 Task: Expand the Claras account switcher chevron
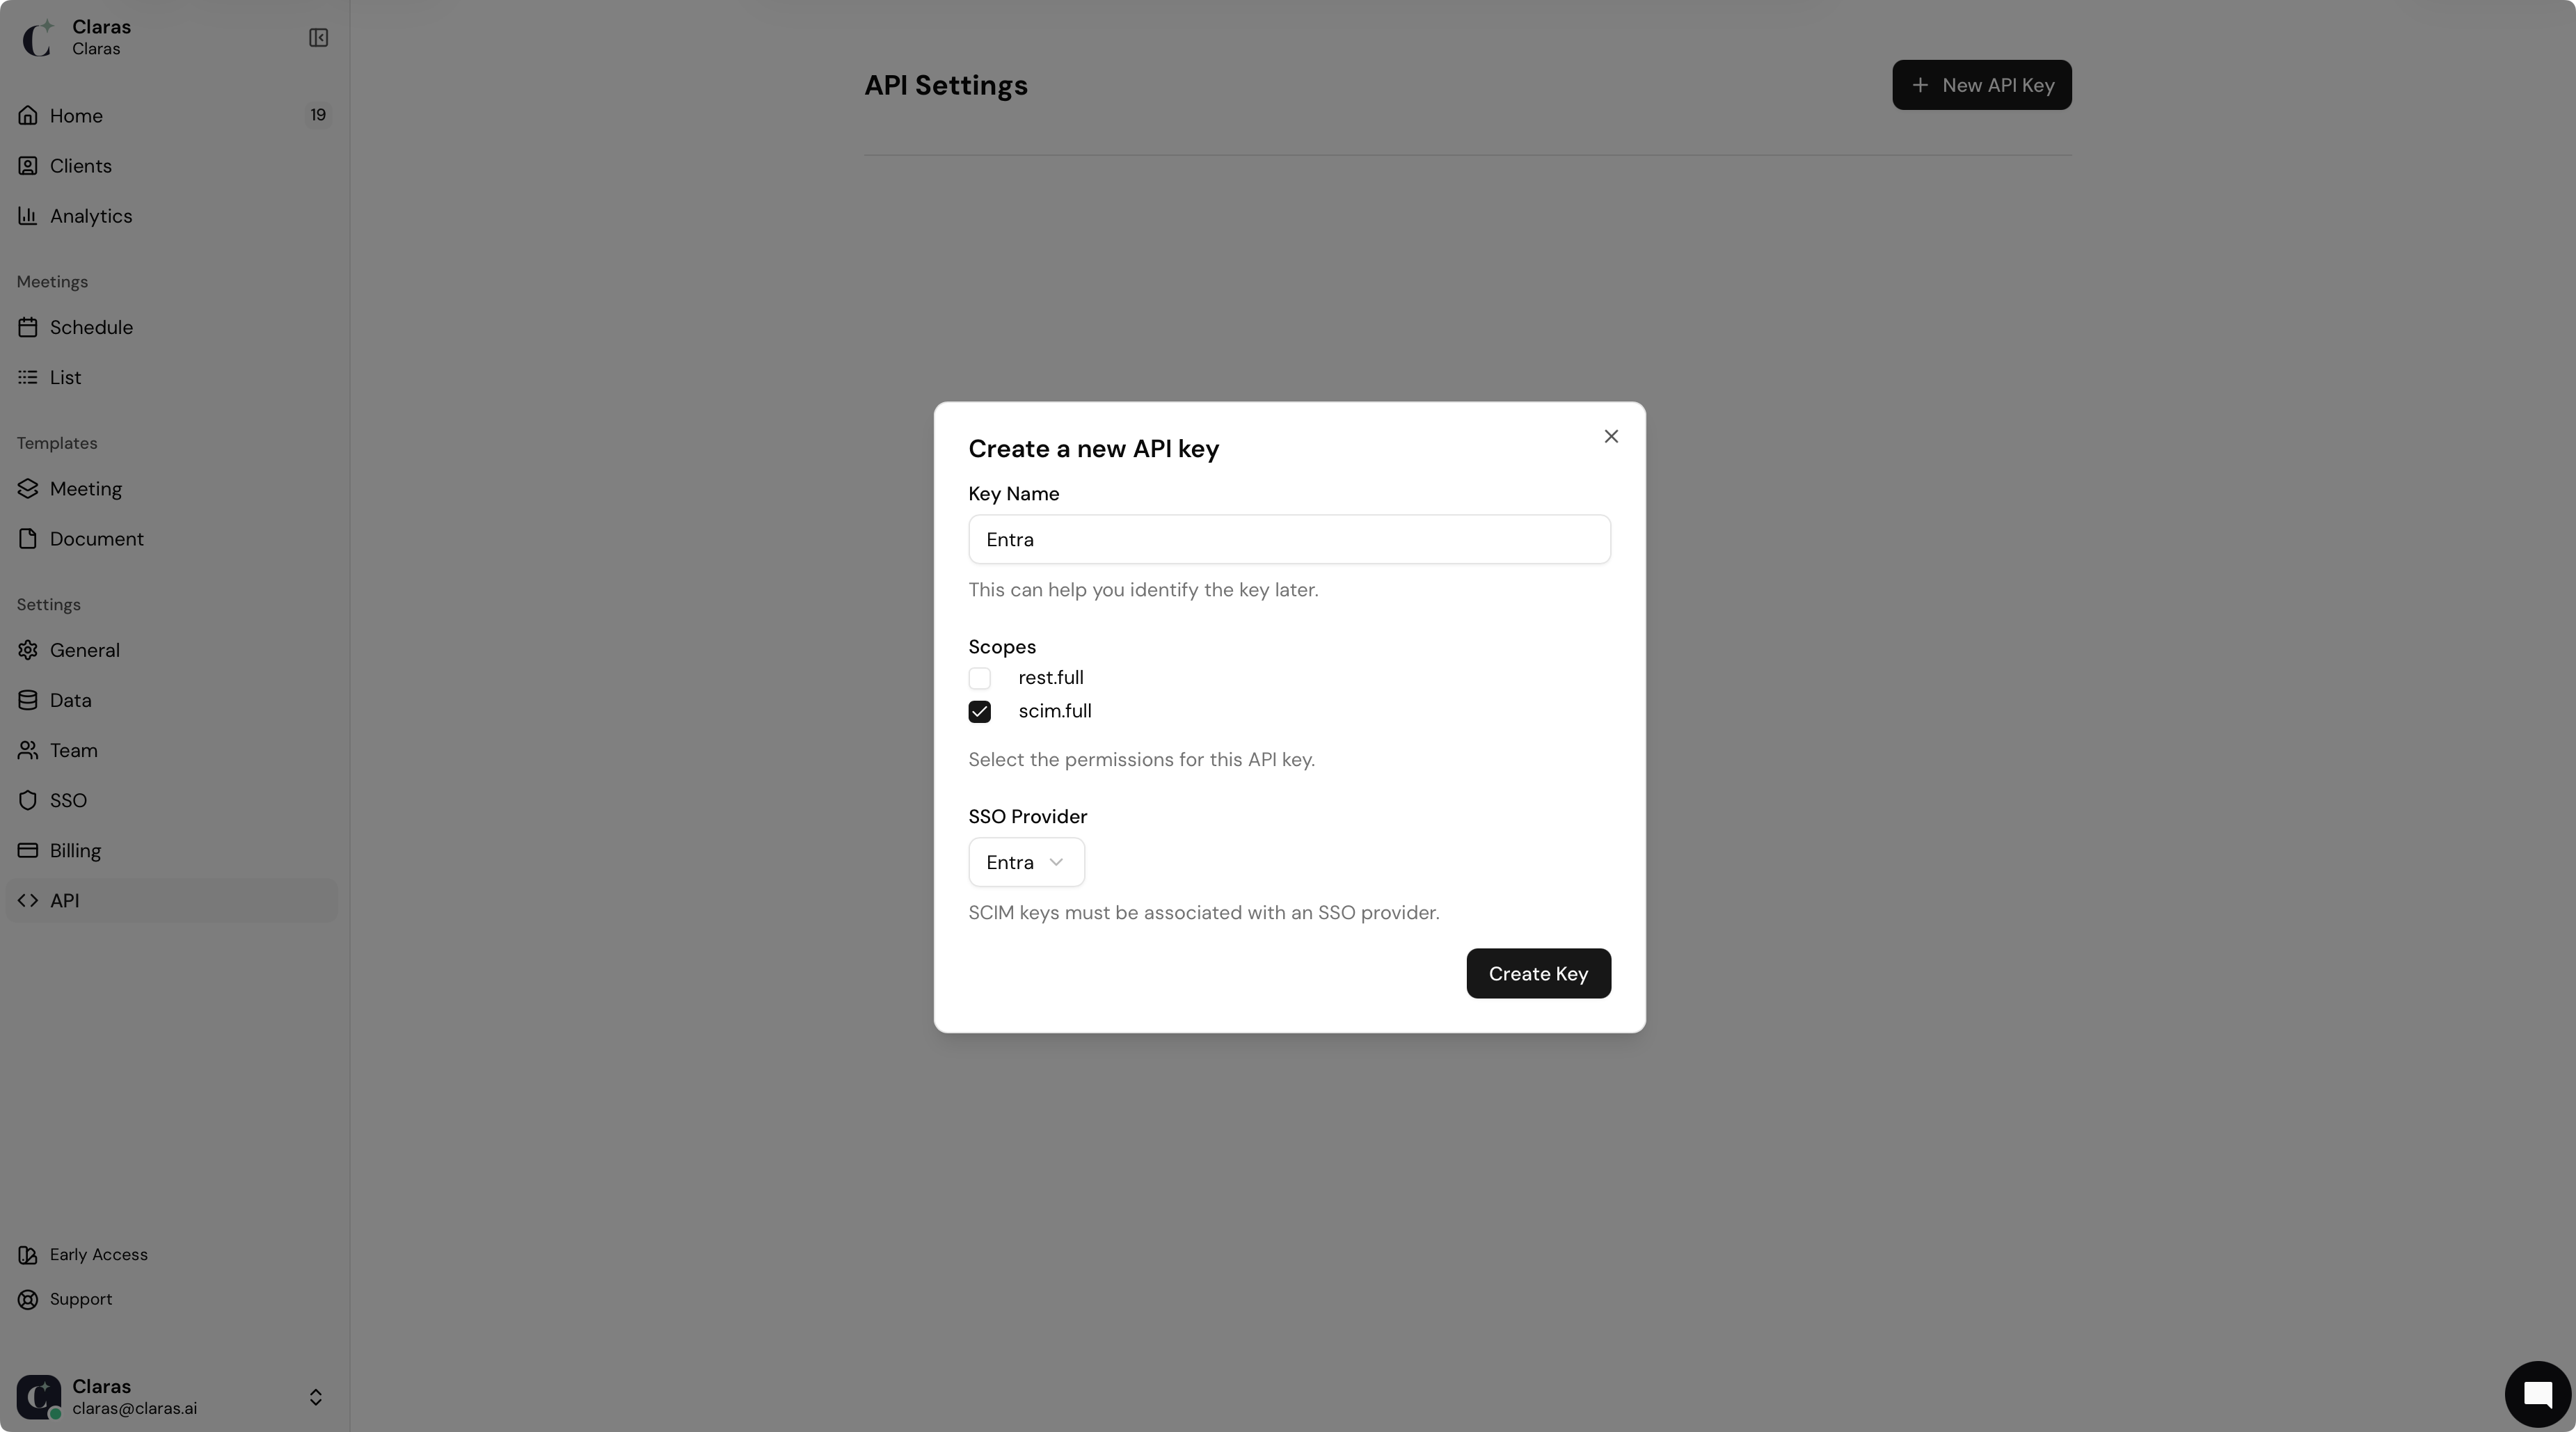click(x=315, y=1397)
